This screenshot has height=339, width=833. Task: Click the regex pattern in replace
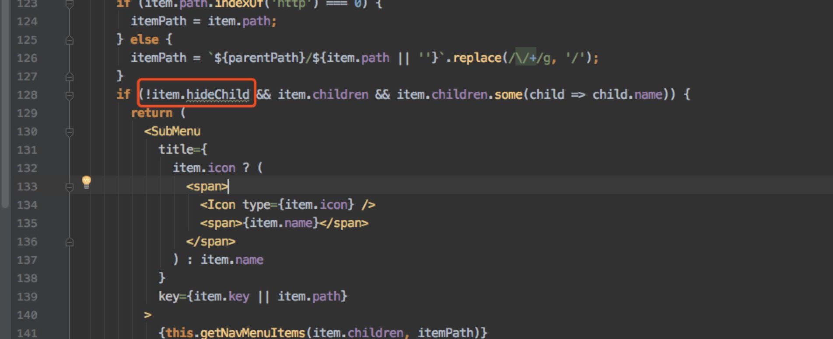[530, 58]
